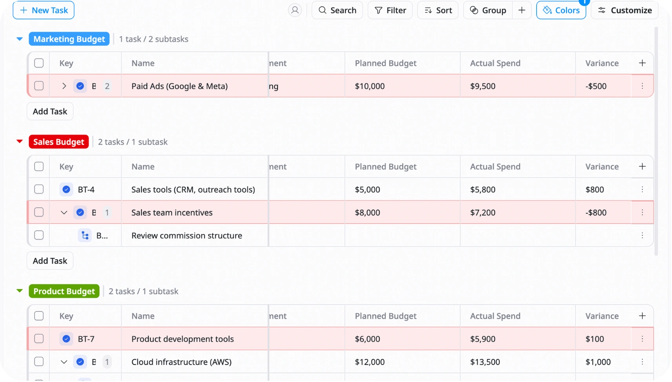Screen dimensions: 672x382
Task: Tick the checkbox for Sales tools row
Action: click(x=39, y=189)
